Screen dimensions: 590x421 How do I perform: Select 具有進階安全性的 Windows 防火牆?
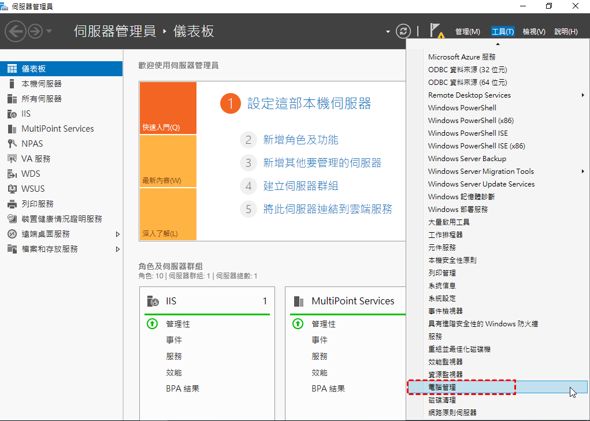(x=498, y=323)
